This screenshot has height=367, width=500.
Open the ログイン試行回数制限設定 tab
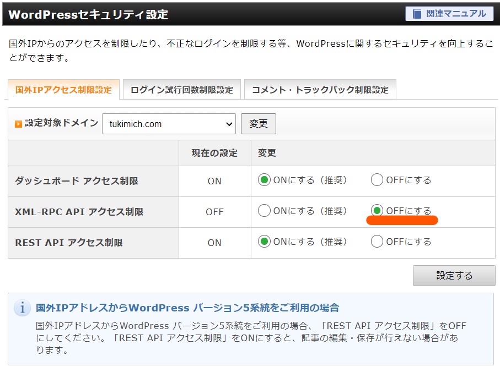click(182, 90)
